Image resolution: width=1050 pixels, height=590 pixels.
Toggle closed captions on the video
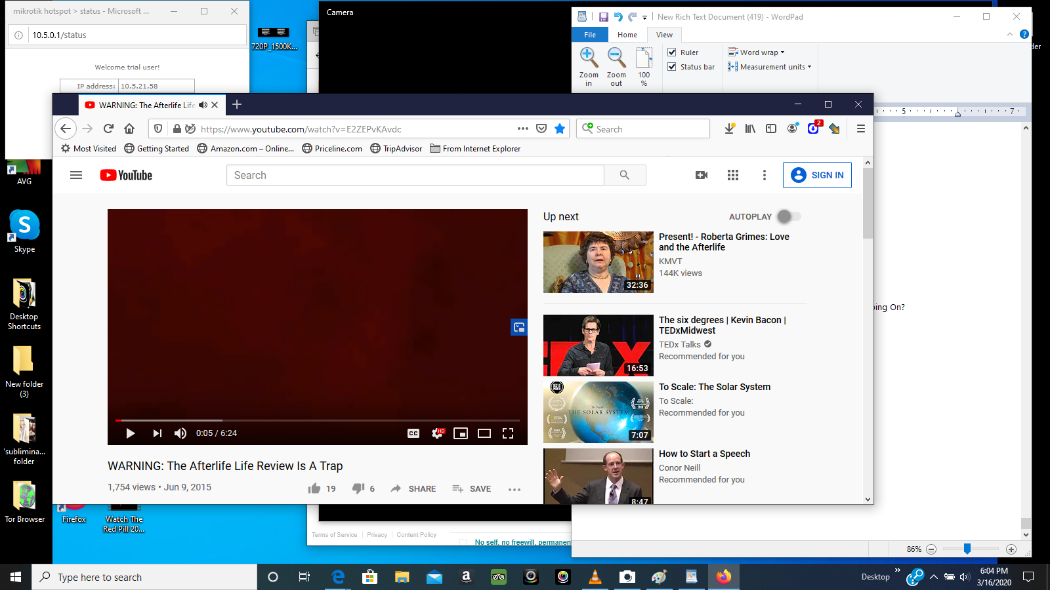click(x=413, y=433)
